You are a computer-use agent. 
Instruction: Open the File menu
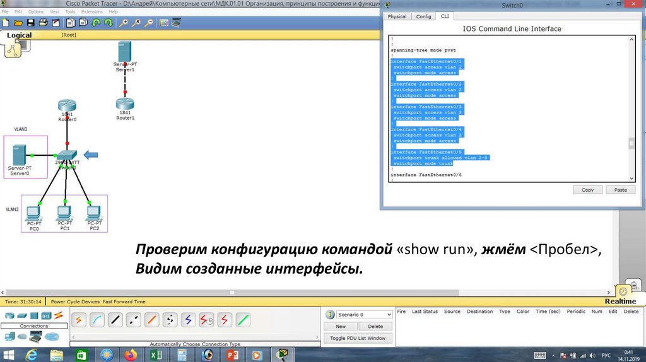coord(5,12)
